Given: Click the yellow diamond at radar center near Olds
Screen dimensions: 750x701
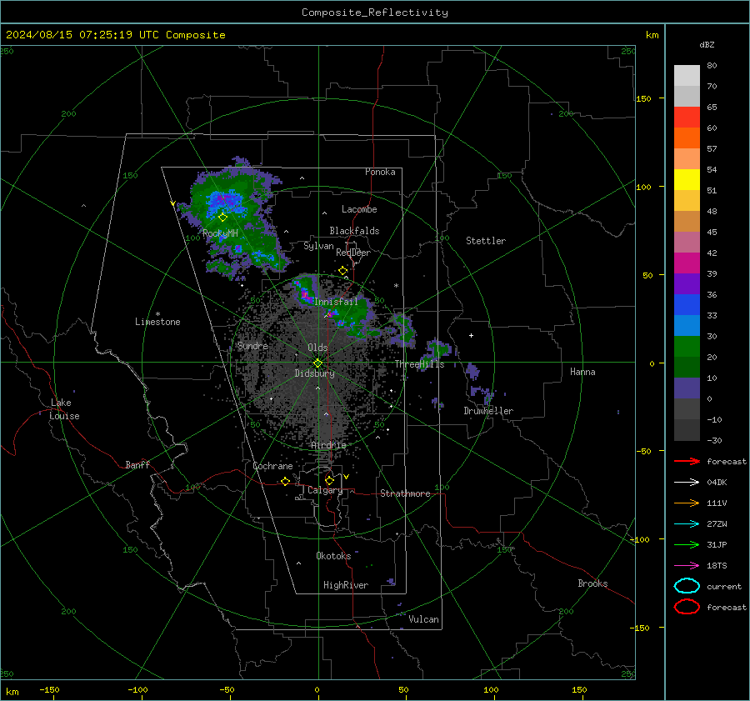Looking at the screenshot, I should [x=318, y=363].
